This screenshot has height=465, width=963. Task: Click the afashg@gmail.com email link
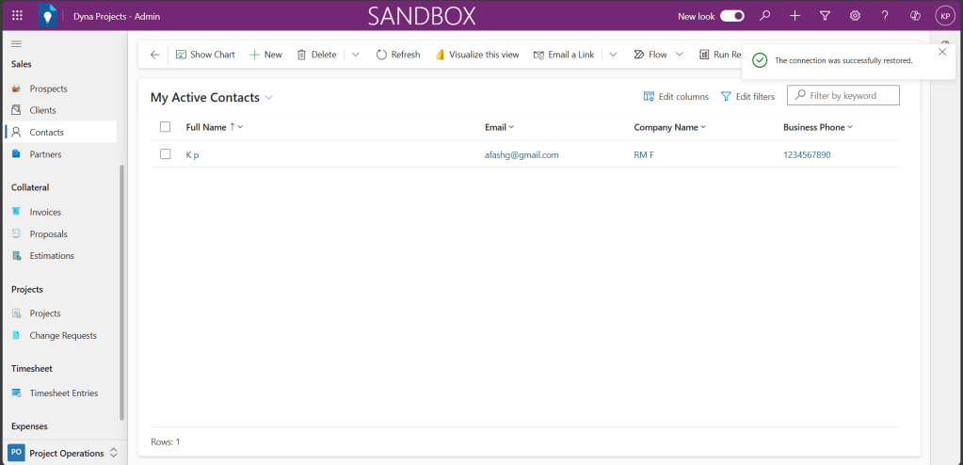pyautogui.click(x=522, y=154)
